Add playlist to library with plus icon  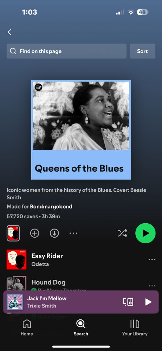coord(34,233)
